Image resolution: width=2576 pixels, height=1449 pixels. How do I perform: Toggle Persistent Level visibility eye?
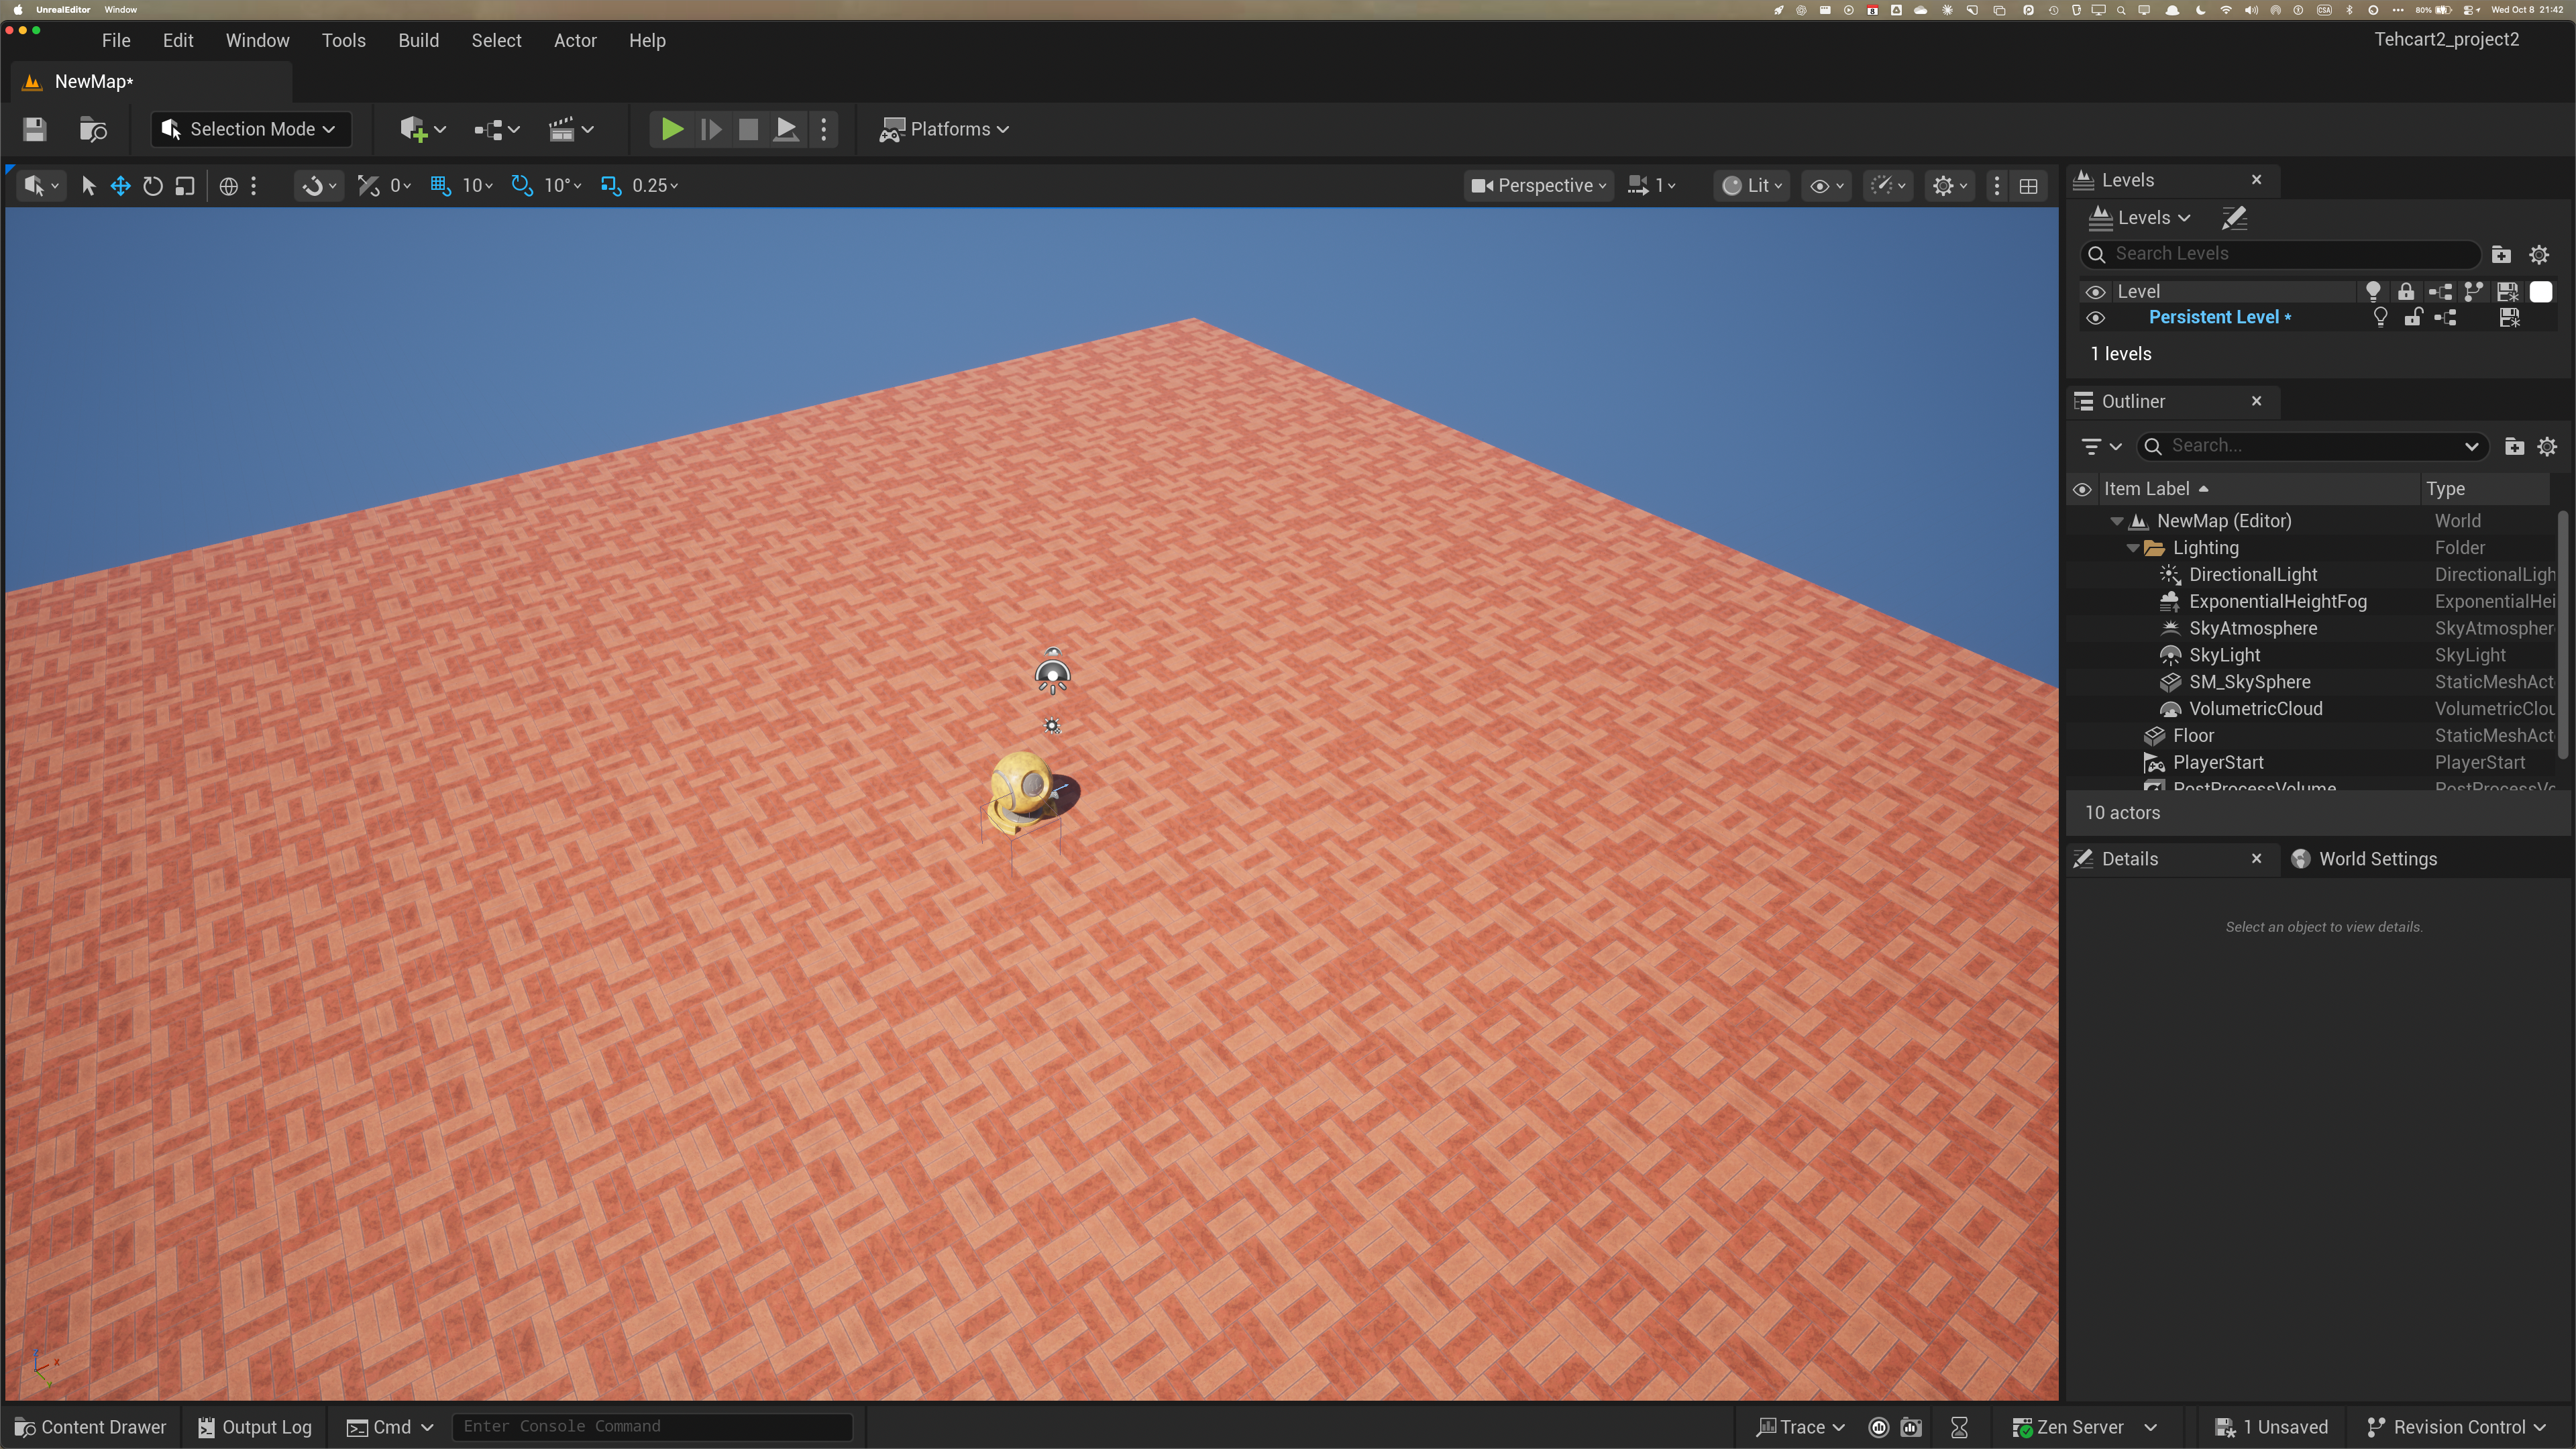coord(2096,318)
